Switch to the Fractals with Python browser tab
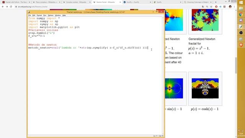 click(16, 2)
